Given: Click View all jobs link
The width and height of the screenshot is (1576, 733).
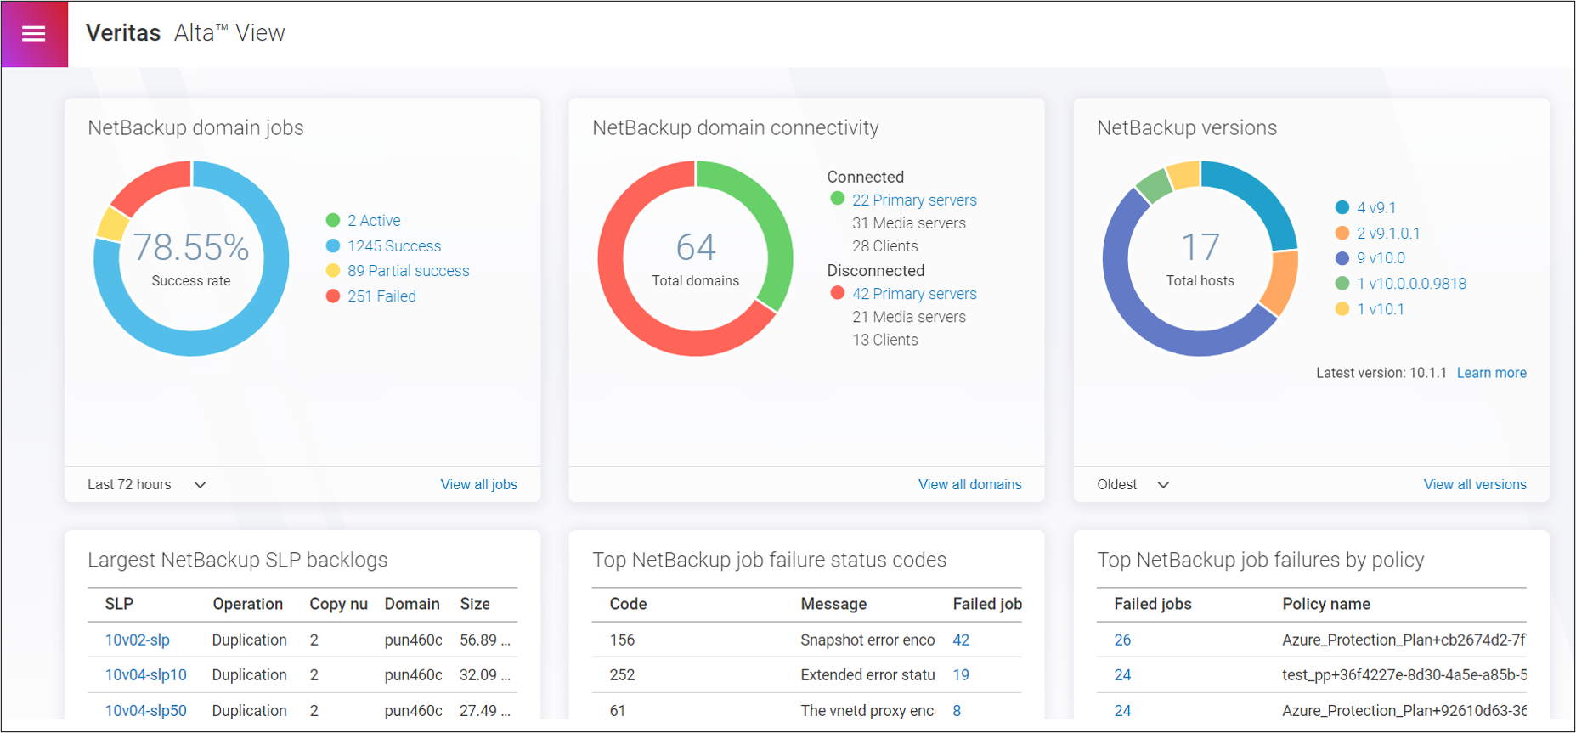Looking at the screenshot, I should (478, 485).
